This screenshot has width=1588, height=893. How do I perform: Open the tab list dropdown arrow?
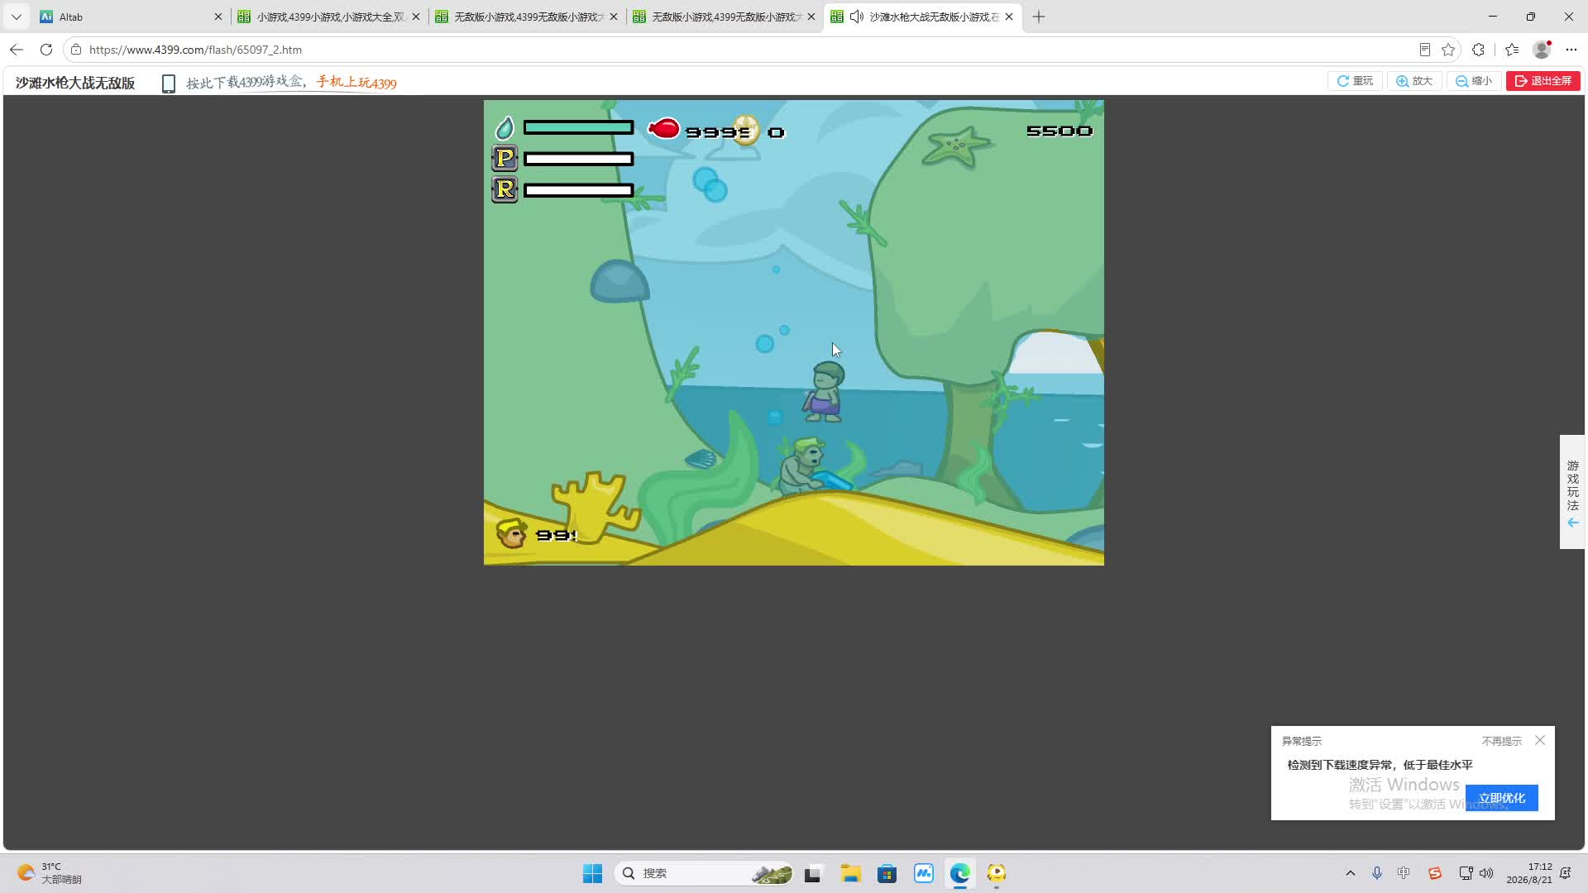pos(16,17)
